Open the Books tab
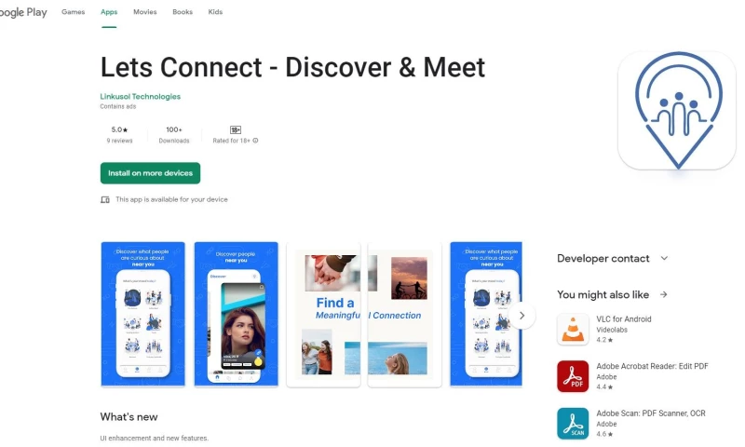This screenshot has width=745, height=447. [x=183, y=12]
